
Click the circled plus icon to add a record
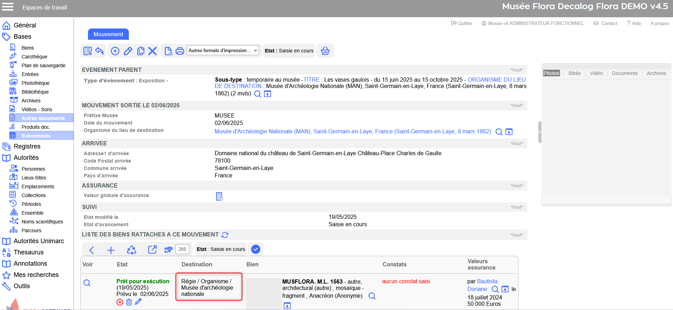tap(115, 51)
